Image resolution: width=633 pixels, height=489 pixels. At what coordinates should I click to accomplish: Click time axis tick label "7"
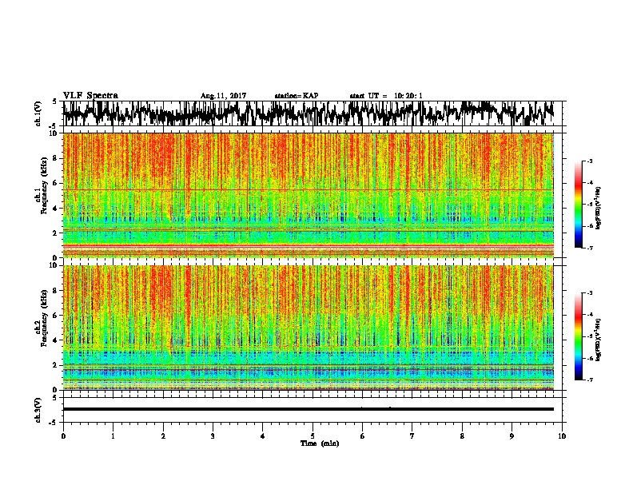pos(412,436)
